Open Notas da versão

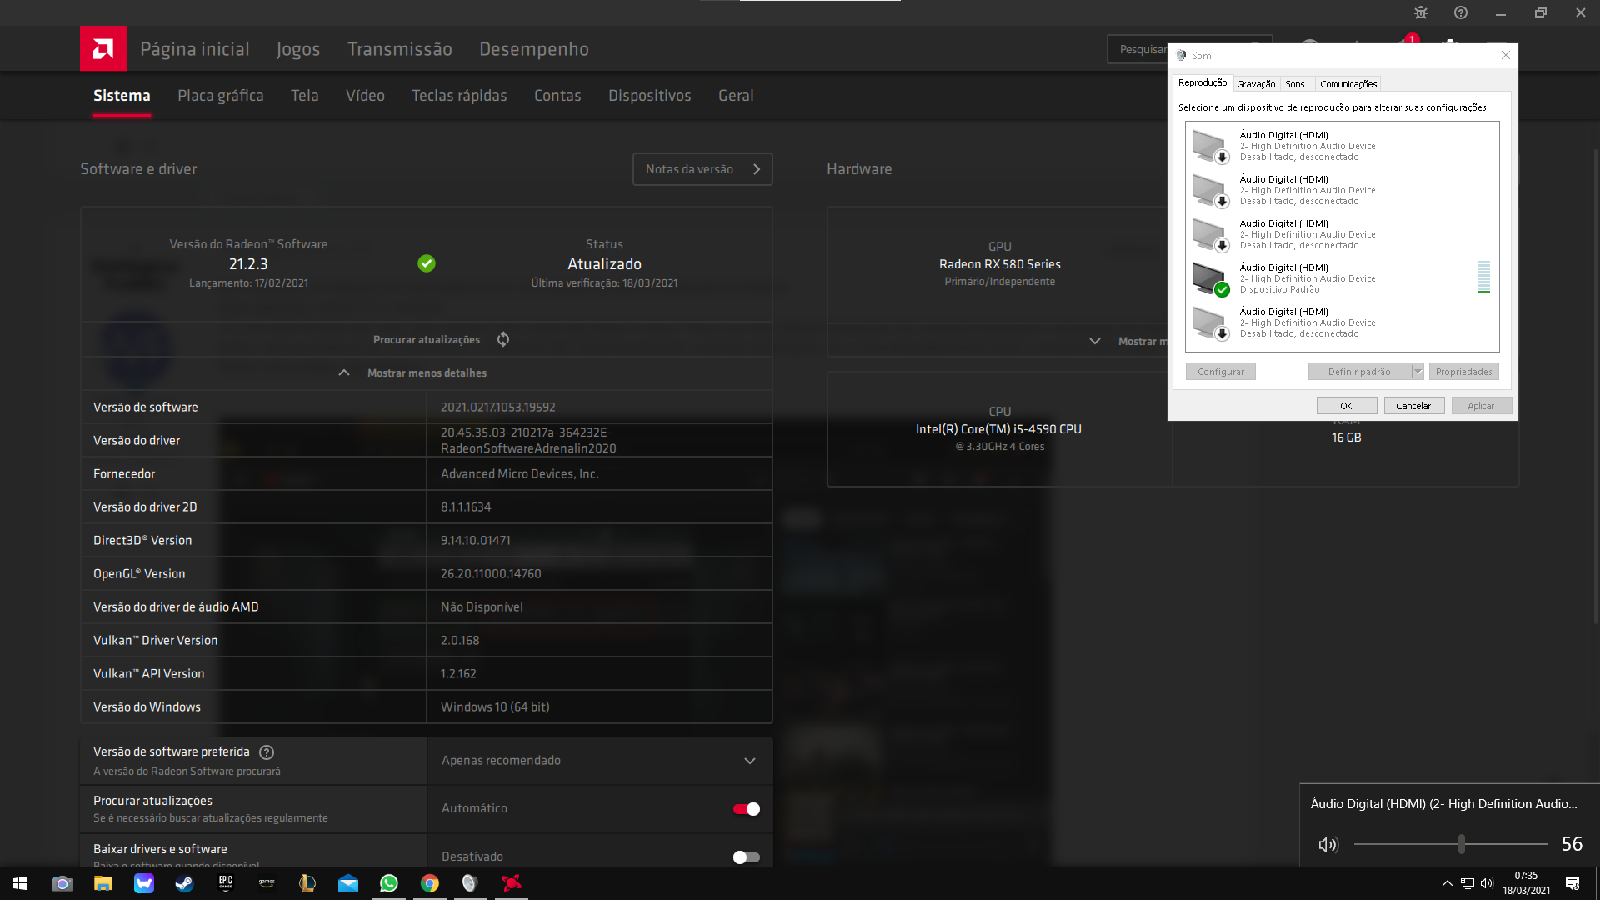pyautogui.click(x=702, y=169)
